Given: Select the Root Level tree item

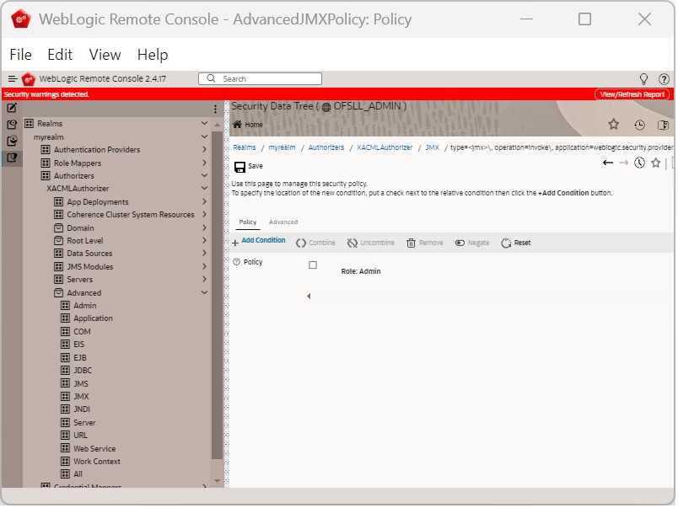Looking at the screenshot, I should [85, 242].
